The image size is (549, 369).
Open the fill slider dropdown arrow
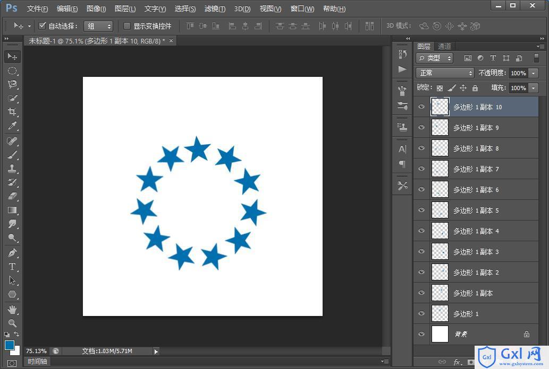(533, 88)
